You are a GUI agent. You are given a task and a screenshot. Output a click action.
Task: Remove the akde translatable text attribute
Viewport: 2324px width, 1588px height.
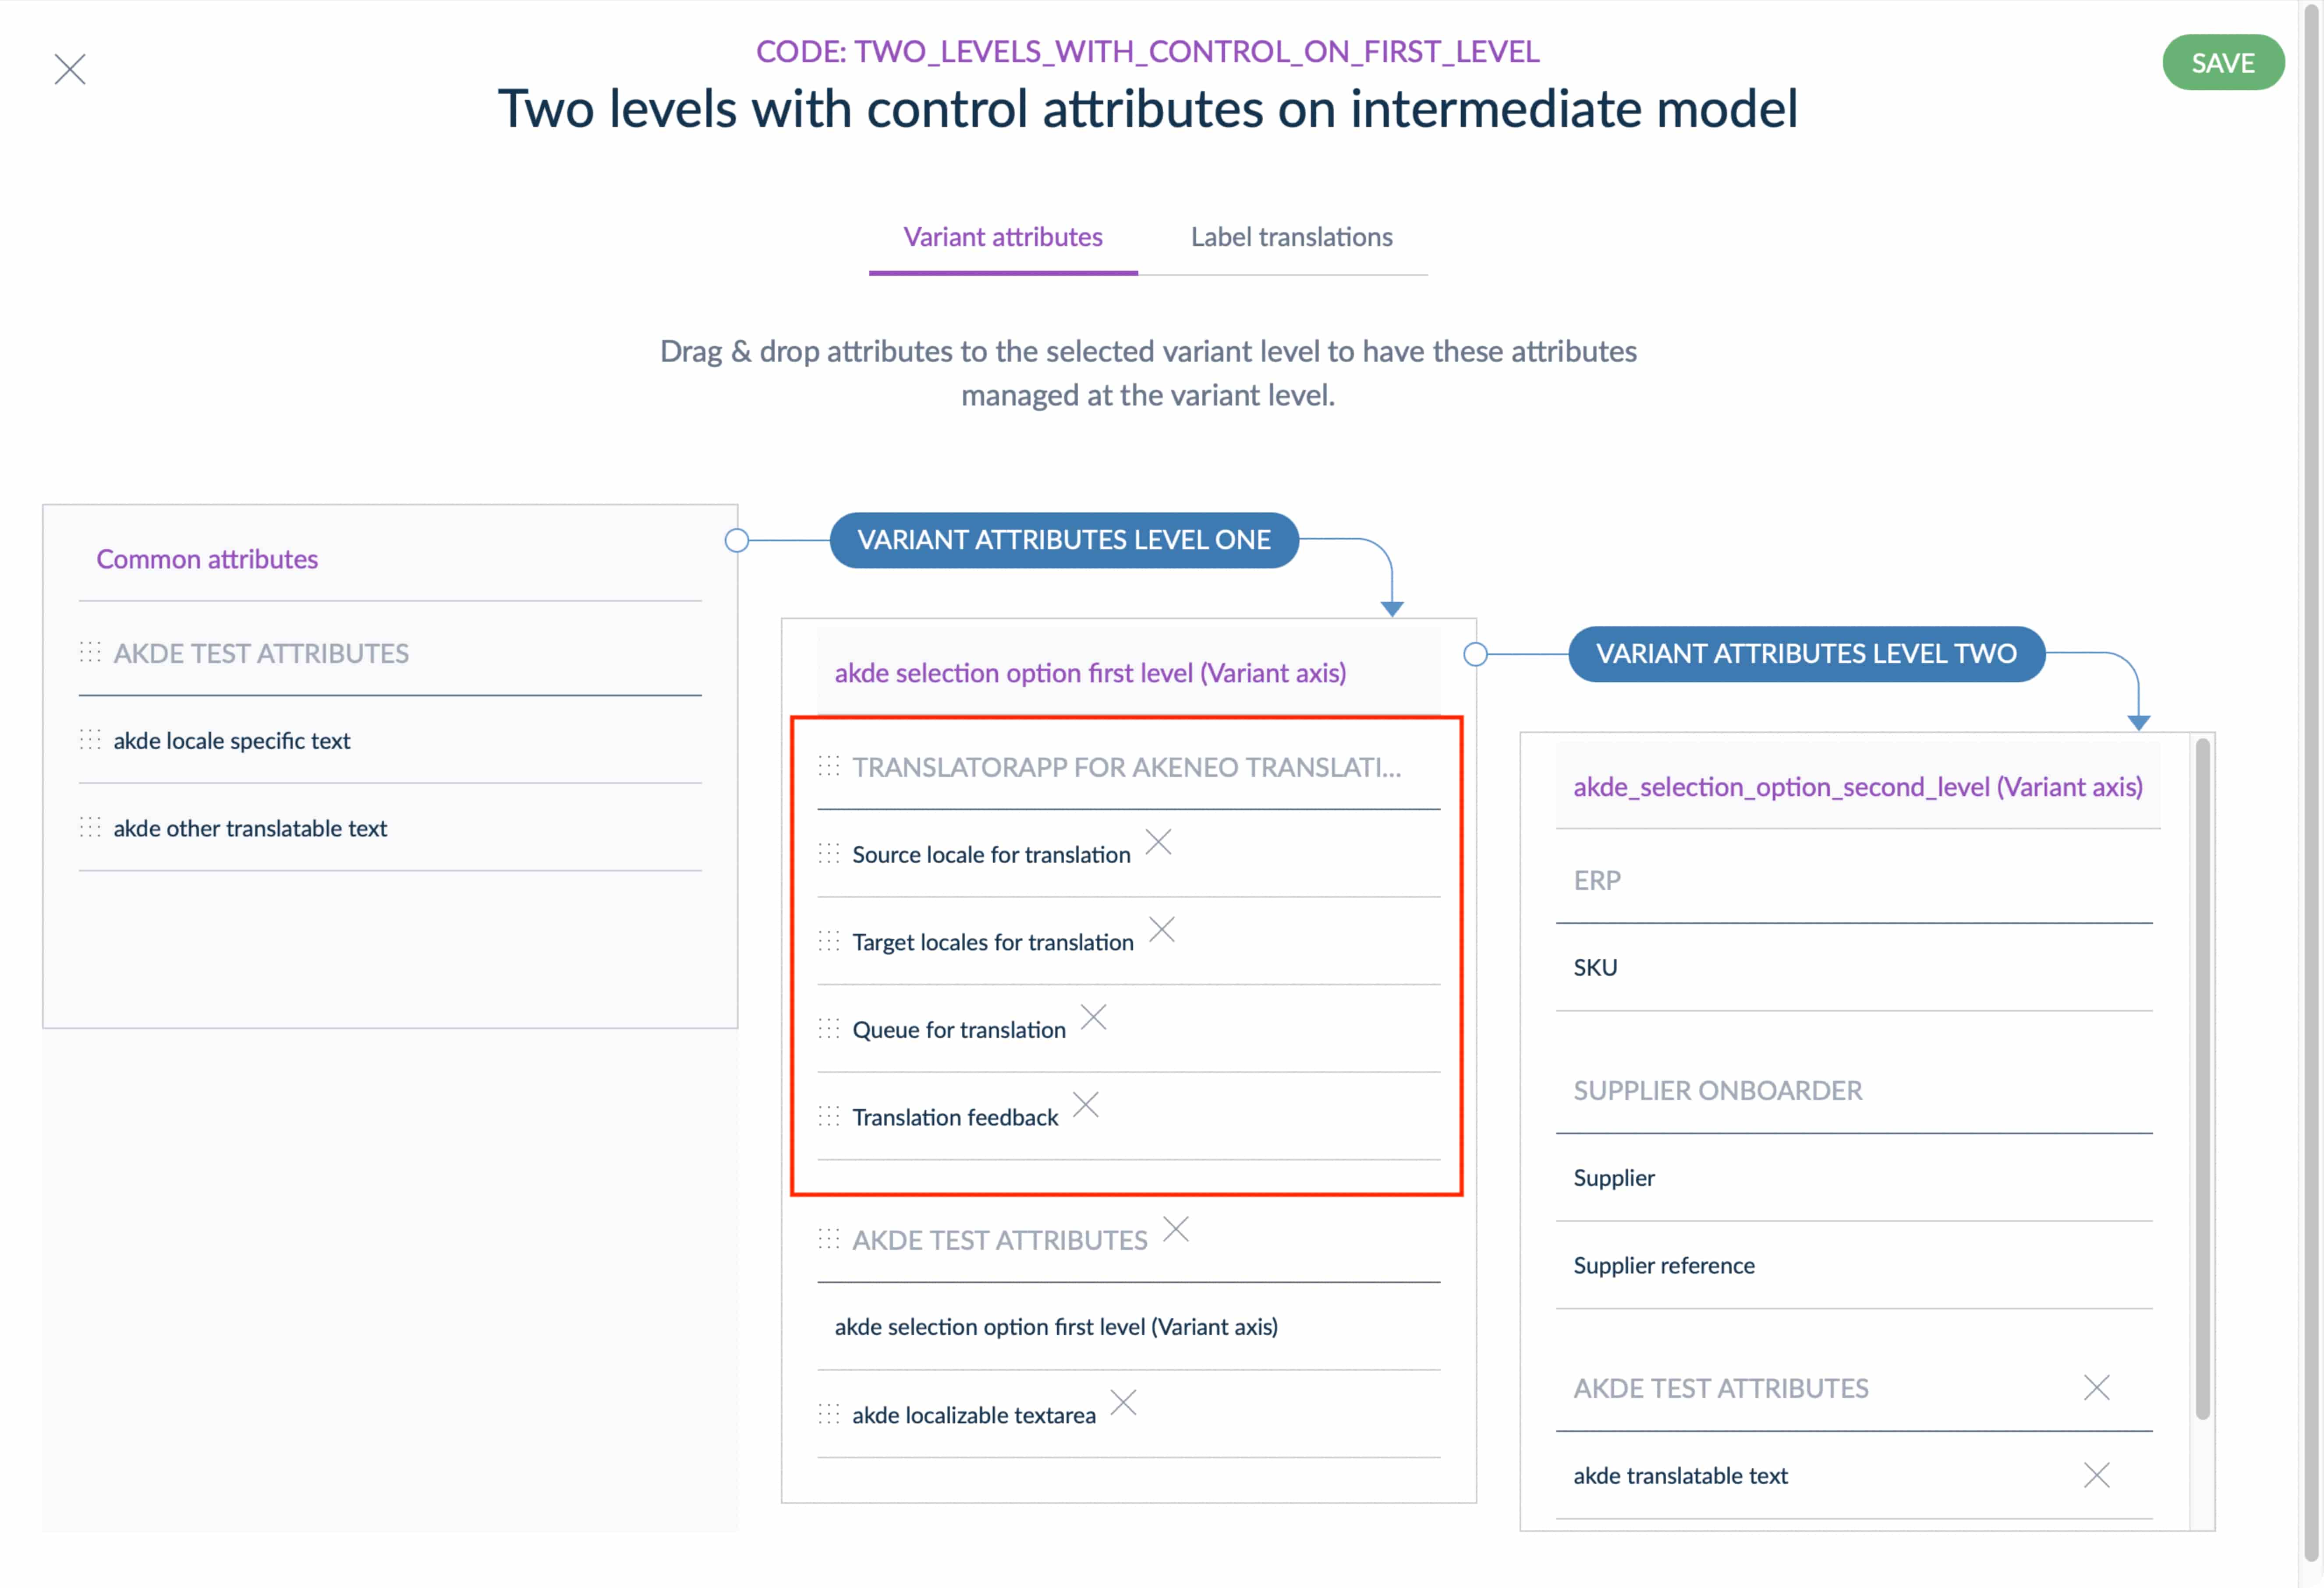[x=2096, y=1475]
